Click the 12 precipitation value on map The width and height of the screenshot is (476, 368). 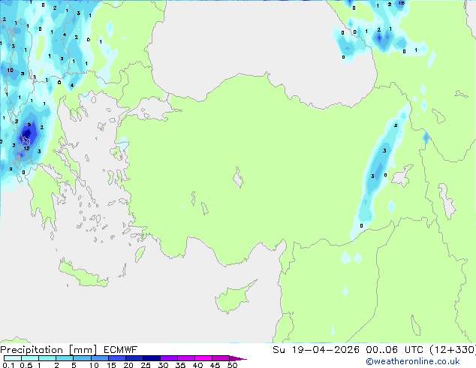click(27, 148)
